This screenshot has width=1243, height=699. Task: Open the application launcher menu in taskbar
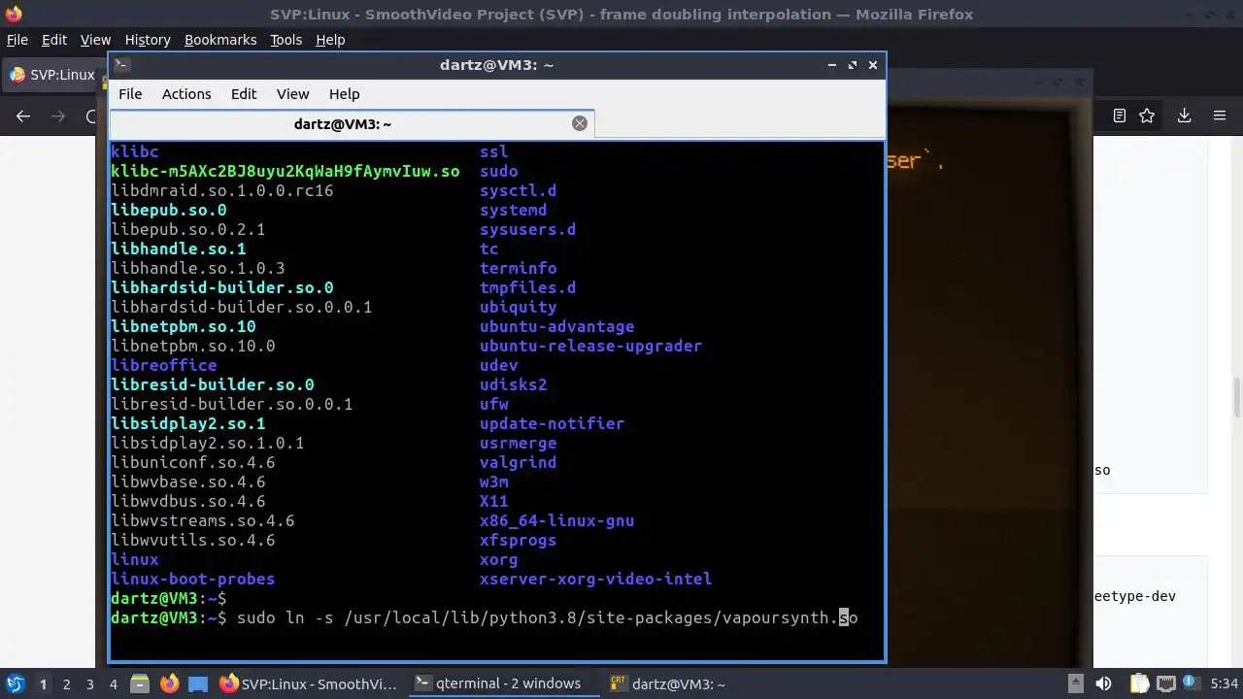tap(16, 683)
